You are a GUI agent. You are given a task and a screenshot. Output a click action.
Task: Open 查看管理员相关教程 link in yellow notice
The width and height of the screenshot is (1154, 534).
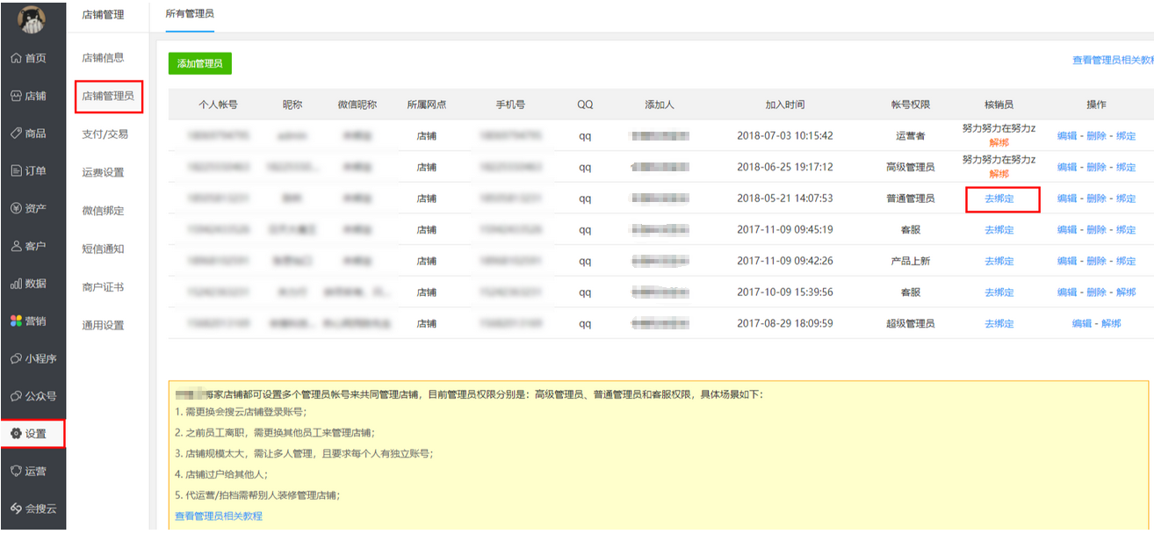(219, 516)
